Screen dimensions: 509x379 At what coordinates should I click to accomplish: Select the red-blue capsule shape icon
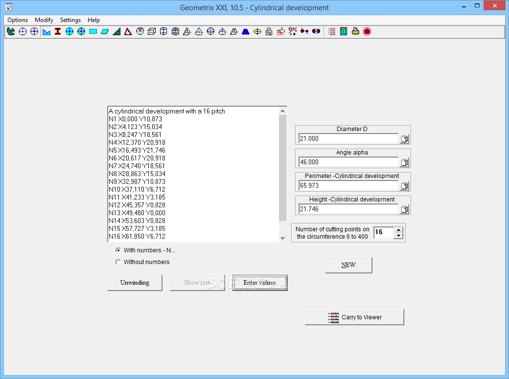pyautogui.click(x=316, y=31)
